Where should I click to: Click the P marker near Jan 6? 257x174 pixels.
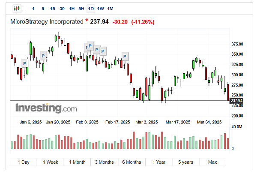pyautogui.click(x=24, y=63)
